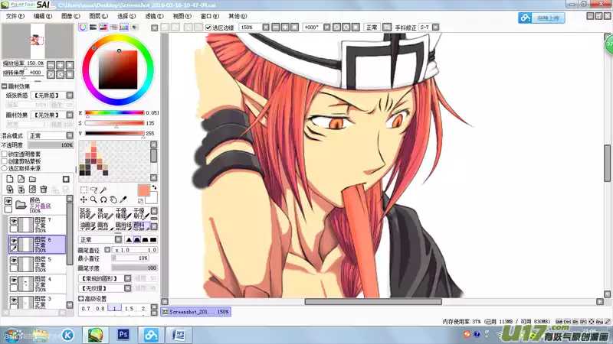Open the 编辑 menu
Screen dimensions: 613x344
43,16
